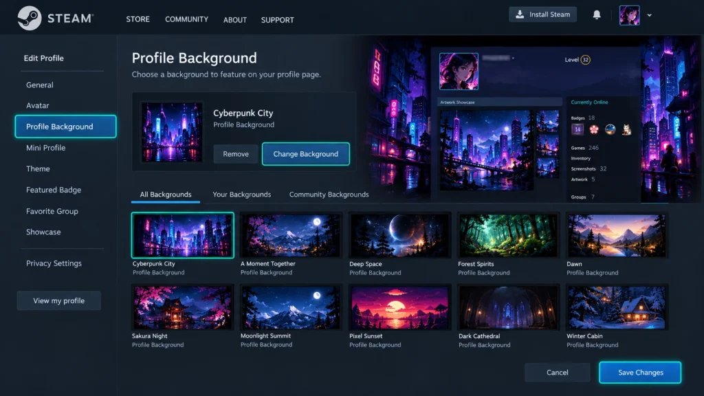Open the SUPPORT menu

pyautogui.click(x=278, y=20)
